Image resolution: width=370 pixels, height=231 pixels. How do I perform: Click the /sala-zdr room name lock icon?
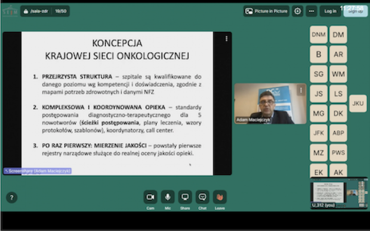point(26,11)
